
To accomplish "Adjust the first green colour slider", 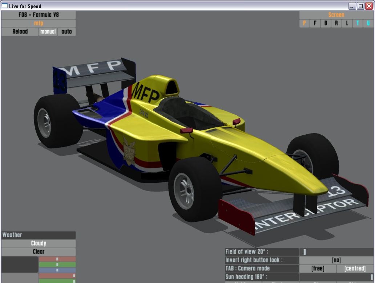I will pyautogui.click(x=57, y=264).
